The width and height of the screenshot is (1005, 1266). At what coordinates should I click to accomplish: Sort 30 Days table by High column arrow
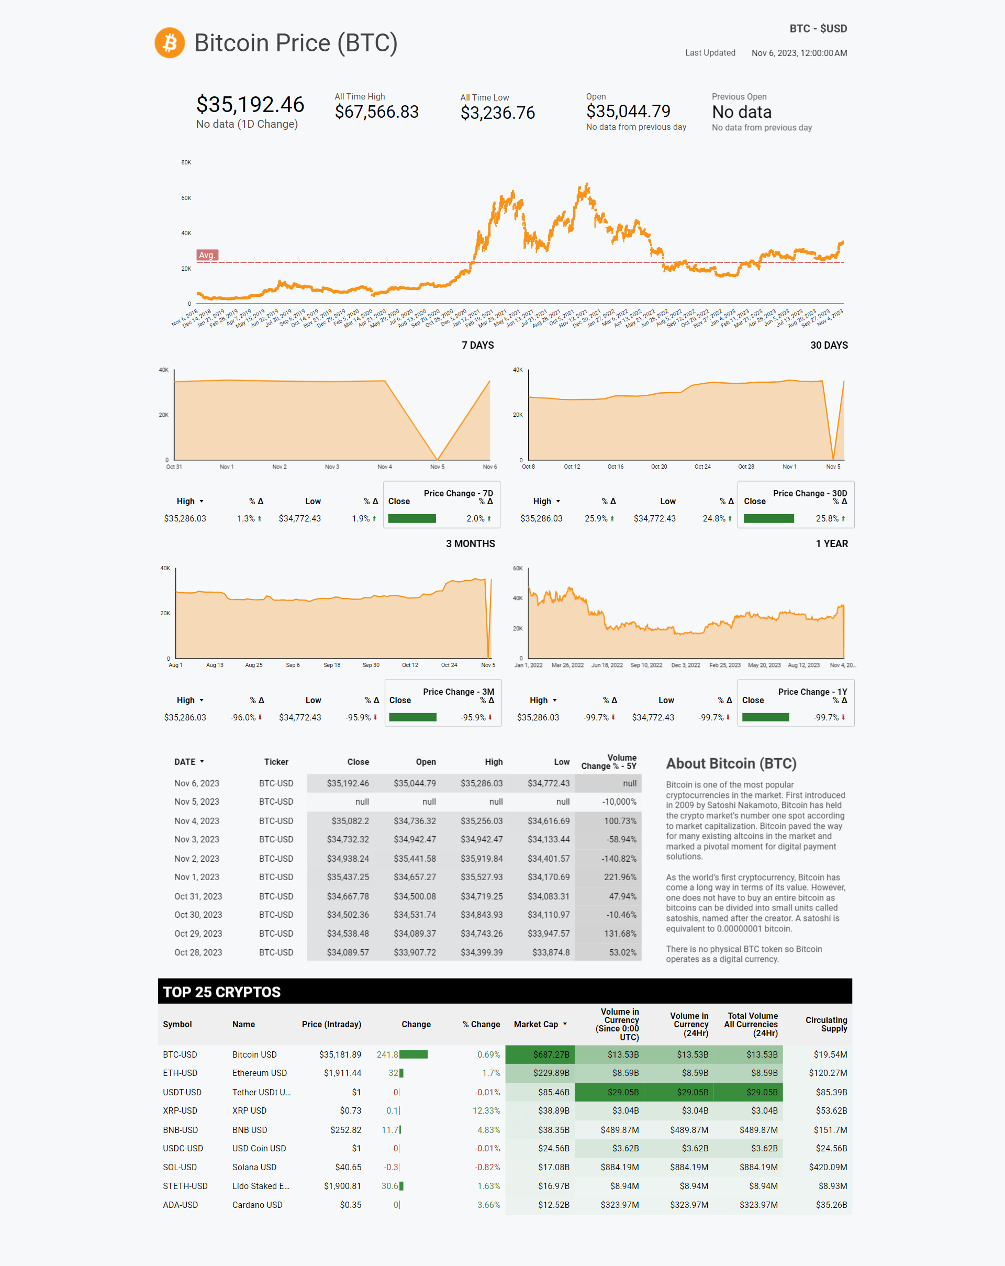pos(557,502)
